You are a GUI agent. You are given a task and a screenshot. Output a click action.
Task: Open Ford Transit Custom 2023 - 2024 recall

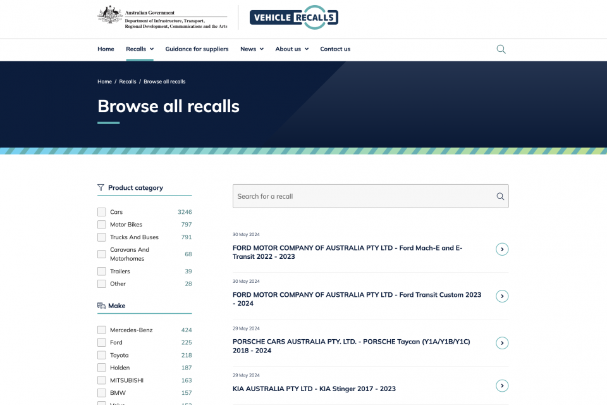tap(357, 299)
